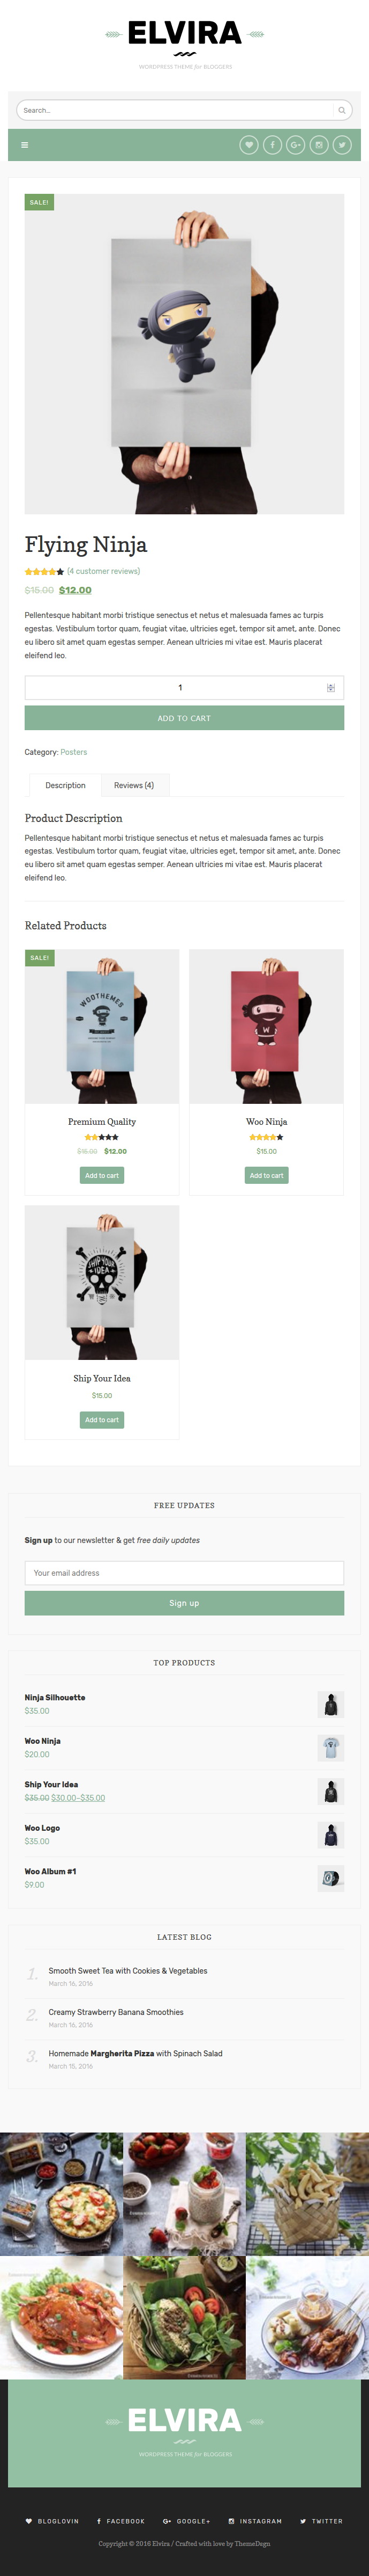Add Premium Quality poster to cart

[x=102, y=1175]
